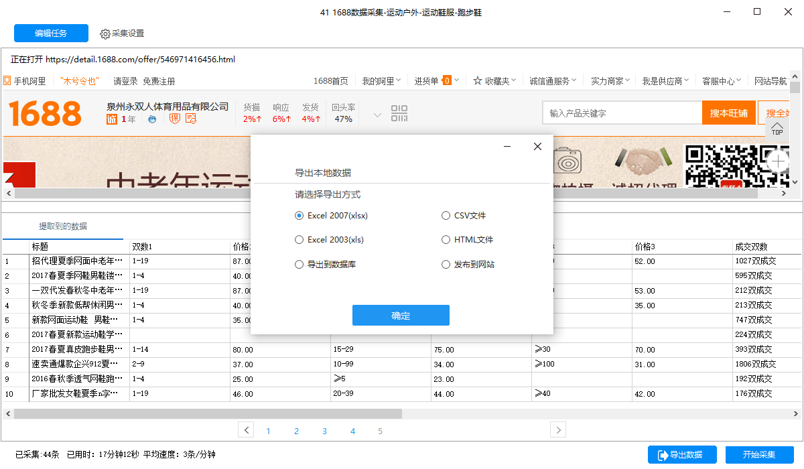The height and width of the screenshot is (469, 804).
Task: Open the QR code icon beside 回头率
Action: pyautogui.click(x=399, y=113)
